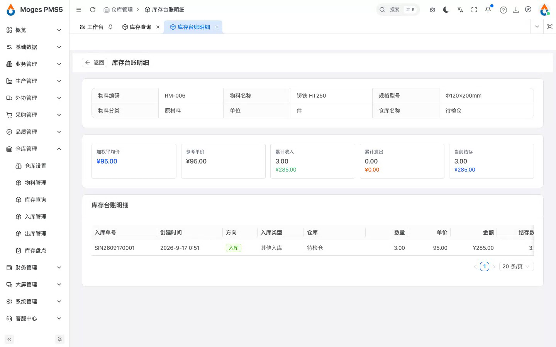This screenshot has width=556, height=347.
Task: Pin the 工作台 tab
Action: (110, 27)
